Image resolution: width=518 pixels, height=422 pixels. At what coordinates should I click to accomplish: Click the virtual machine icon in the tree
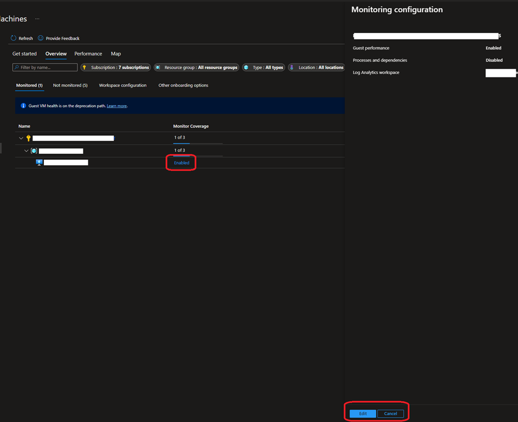coord(39,163)
